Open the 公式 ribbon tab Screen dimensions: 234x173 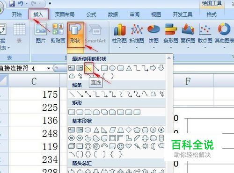(x=91, y=14)
